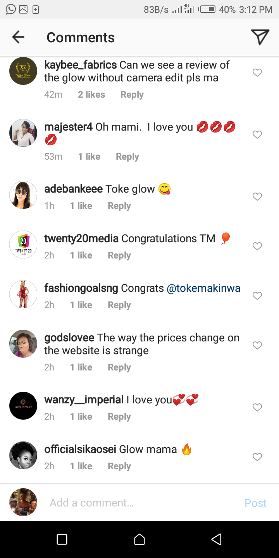This screenshot has width=279, height=558.
Task: Open WhatsApp notification in status bar
Action: (11, 9)
